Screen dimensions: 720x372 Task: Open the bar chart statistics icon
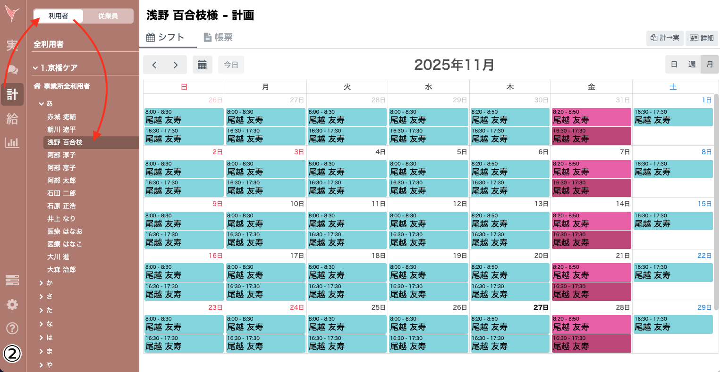(x=12, y=142)
